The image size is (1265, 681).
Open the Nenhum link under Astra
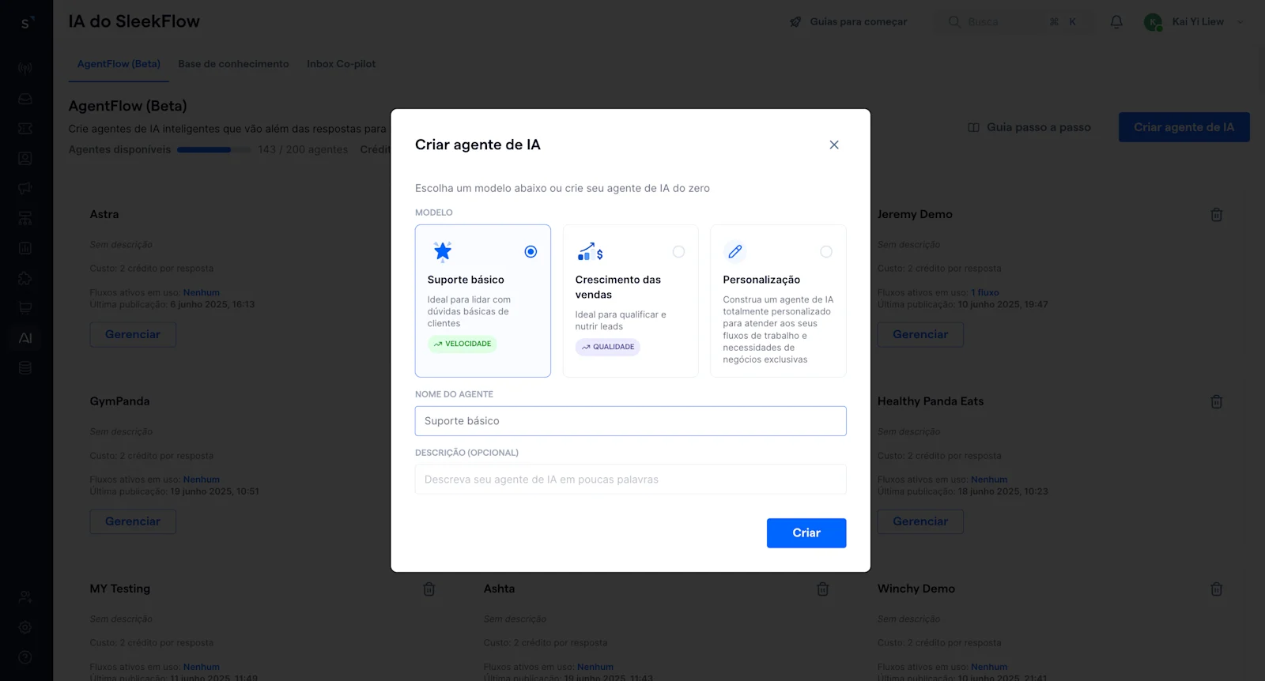[202, 292]
